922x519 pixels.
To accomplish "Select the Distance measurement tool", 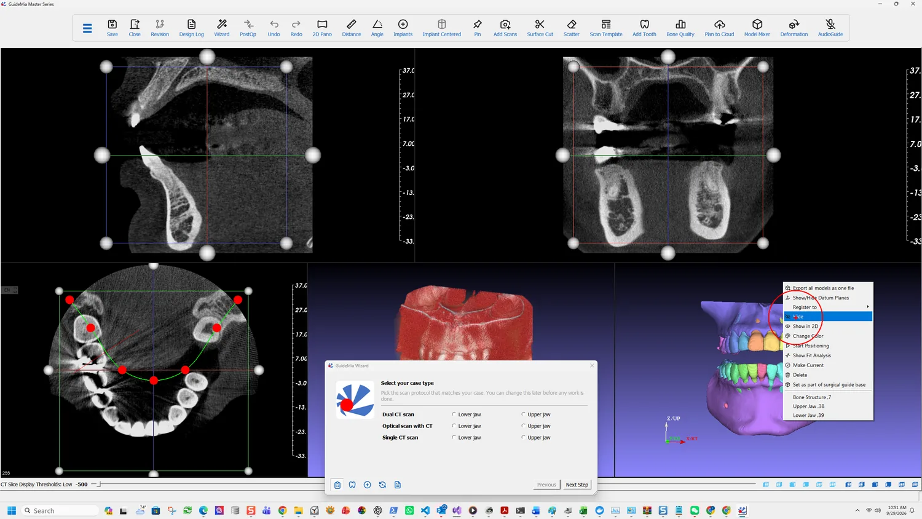I will (x=352, y=28).
